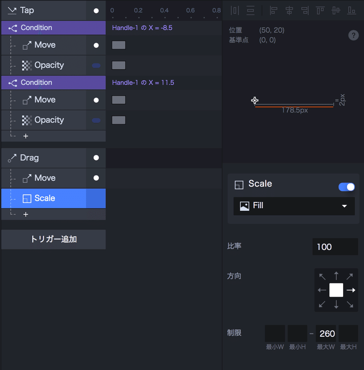This screenshot has height=370, width=364.
Task: Click the align top edges icon
Action: 320,10
